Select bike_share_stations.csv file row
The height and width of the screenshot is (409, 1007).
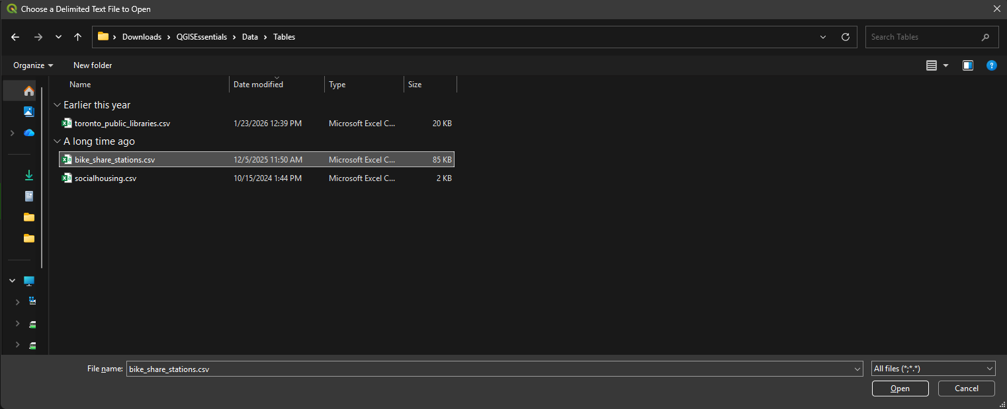pos(257,160)
